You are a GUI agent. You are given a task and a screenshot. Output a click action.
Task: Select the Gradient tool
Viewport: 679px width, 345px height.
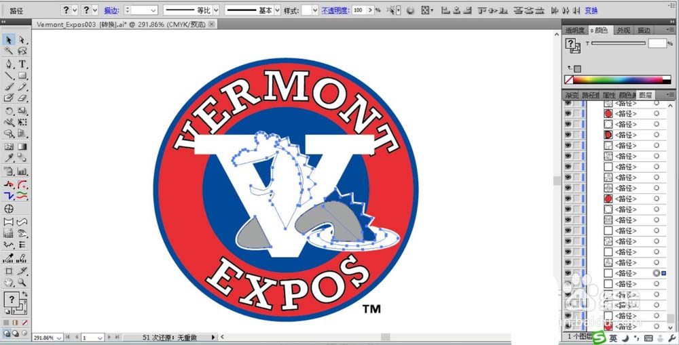(x=22, y=146)
